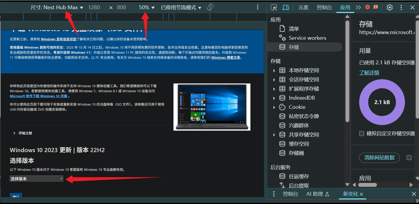This screenshot has width=419, height=204.
Task: Click storage panel scroll left arrow
Action: coord(354,185)
